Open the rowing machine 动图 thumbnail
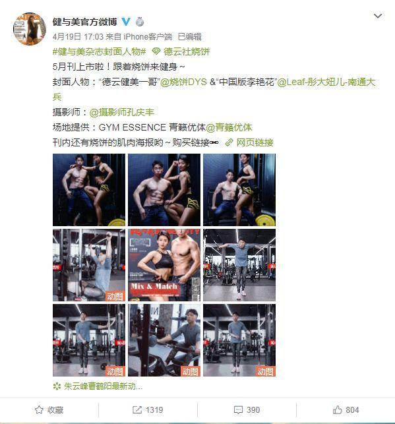The image size is (395, 424). [x=164, y=340]
